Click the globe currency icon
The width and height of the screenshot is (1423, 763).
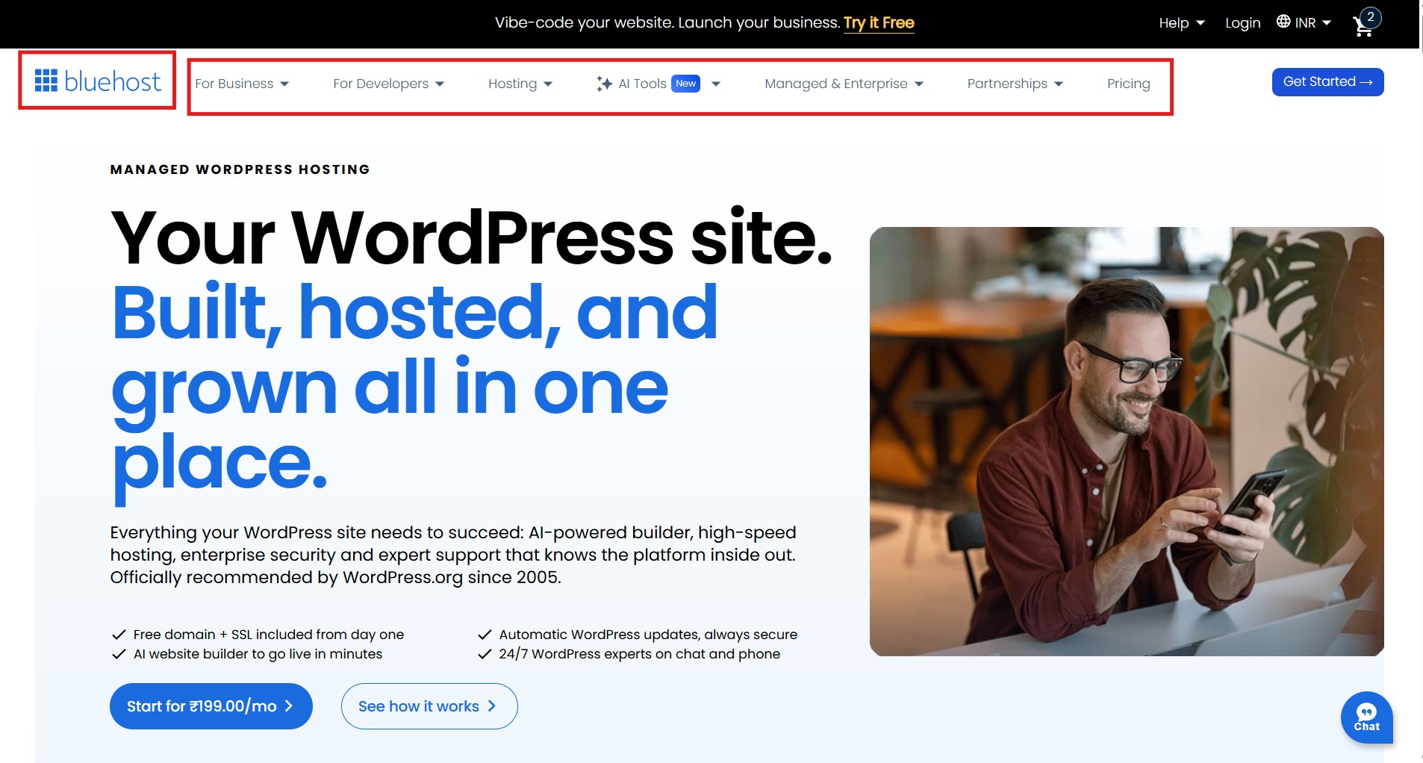coord(1283,22)
